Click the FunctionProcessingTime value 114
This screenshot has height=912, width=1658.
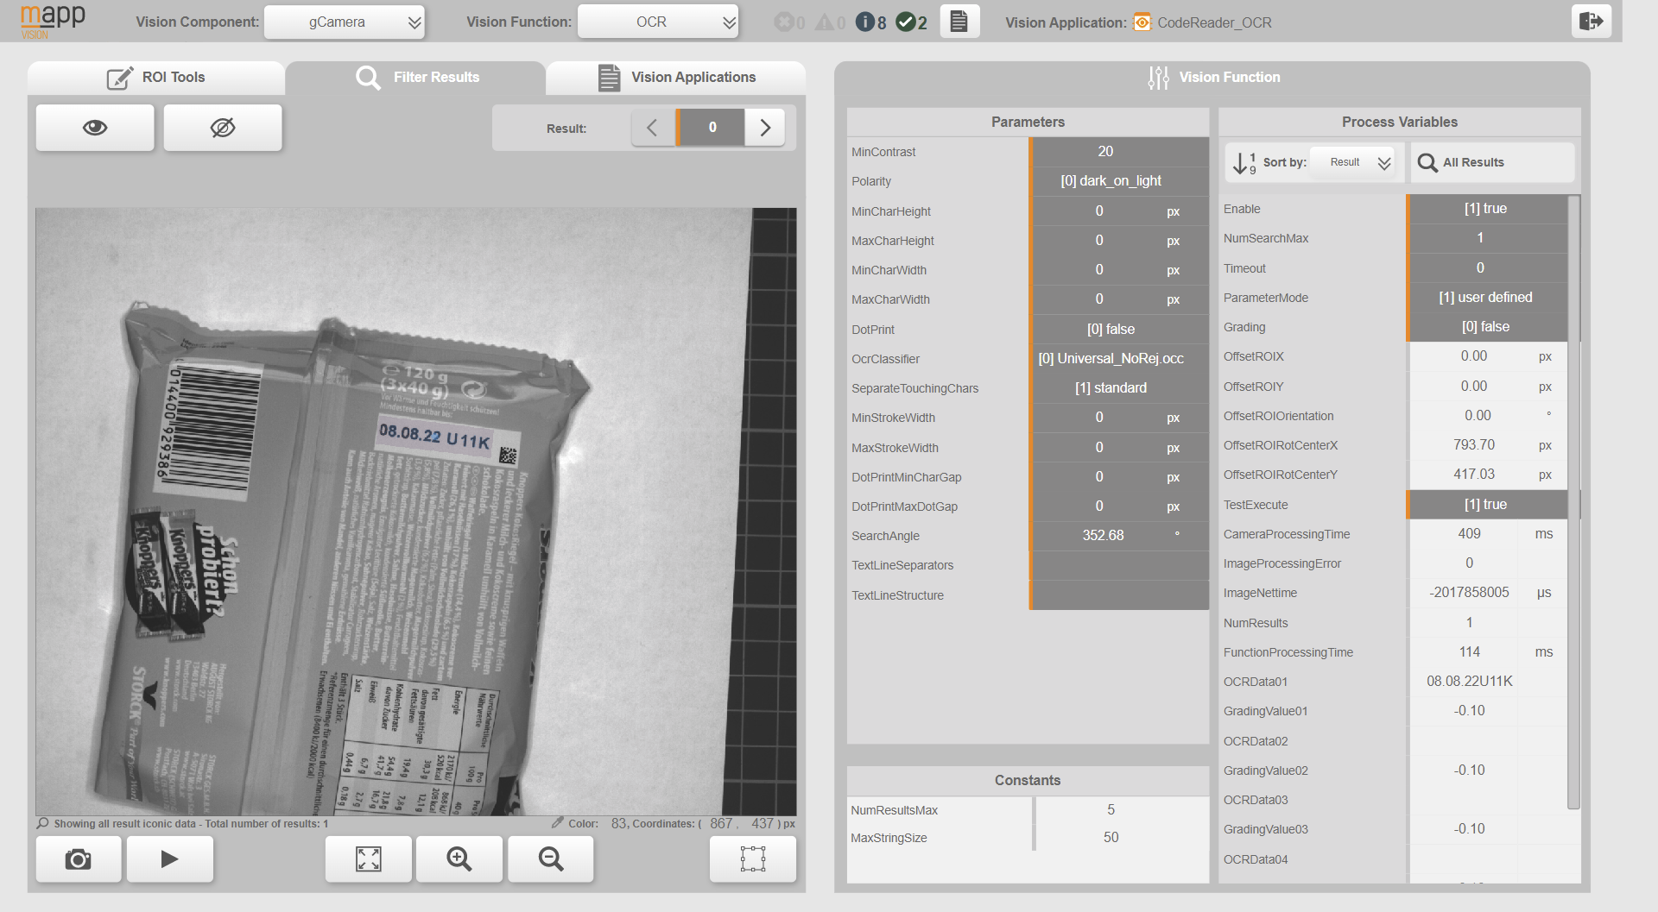(x=1470, y=652)
